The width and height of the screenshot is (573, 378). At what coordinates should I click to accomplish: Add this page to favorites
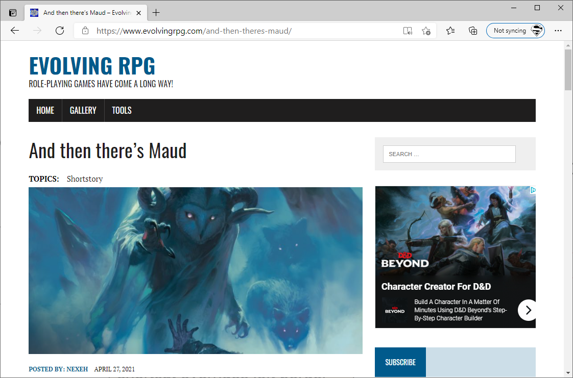(x=426, y=31)
